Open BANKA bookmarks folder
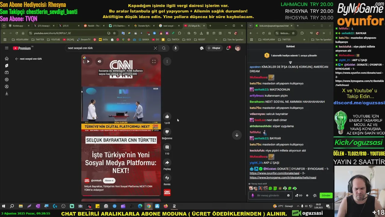 tap(144, 39)
